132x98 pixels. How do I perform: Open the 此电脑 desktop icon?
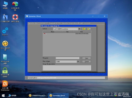coord(5,5)
